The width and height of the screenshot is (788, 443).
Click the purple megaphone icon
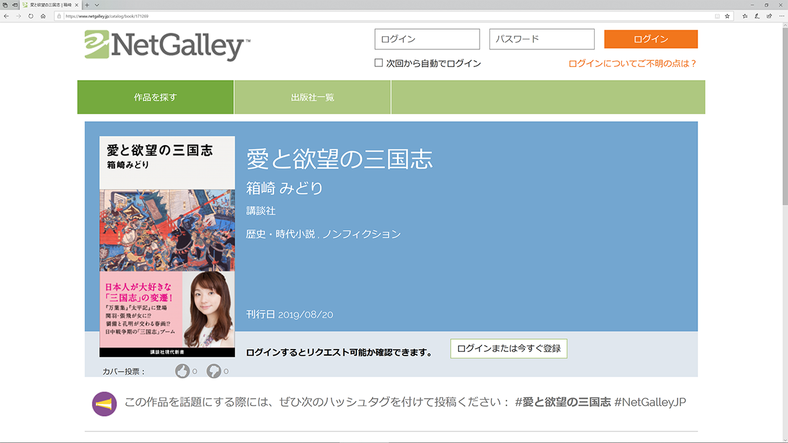(x=105, y=404)
